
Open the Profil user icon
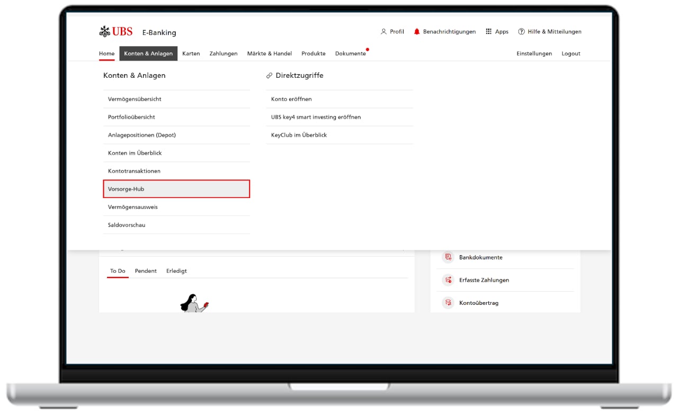tap(383, 32)
